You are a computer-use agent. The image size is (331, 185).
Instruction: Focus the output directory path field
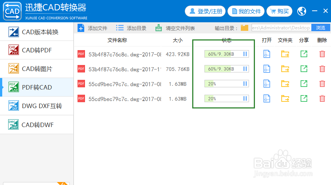click(x=281, y=28)
